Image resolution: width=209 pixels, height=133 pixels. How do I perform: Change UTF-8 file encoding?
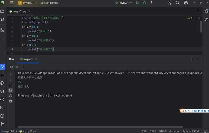click(162, 131)
